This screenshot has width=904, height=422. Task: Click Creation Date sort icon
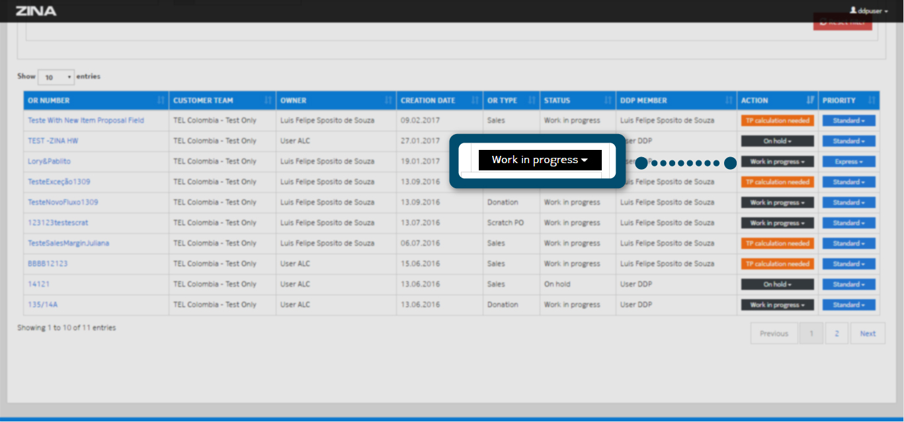click(x=475, y=100)
